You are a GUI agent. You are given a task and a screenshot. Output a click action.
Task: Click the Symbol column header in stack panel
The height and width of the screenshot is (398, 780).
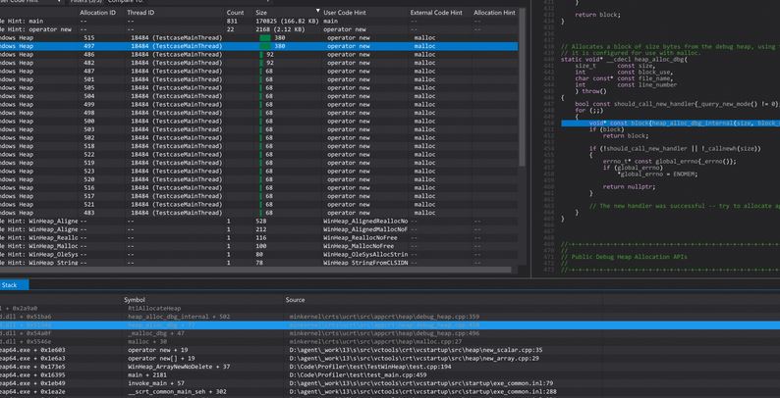point(135,300)
